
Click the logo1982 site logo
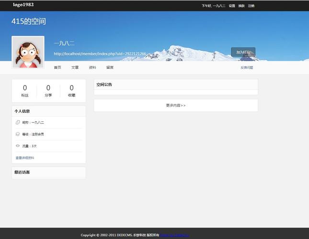(23, 5)
